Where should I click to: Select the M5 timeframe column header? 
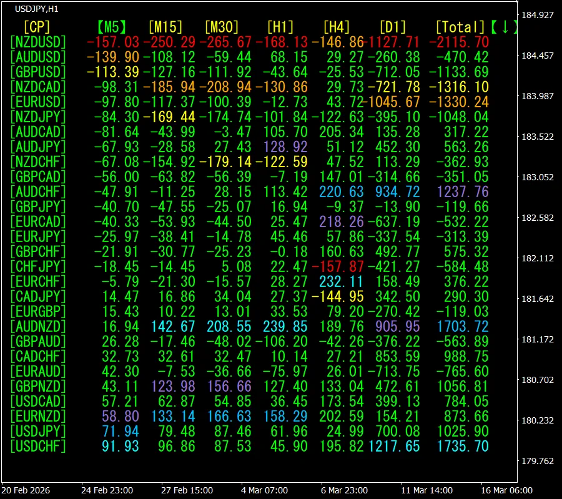pos(112,27)
